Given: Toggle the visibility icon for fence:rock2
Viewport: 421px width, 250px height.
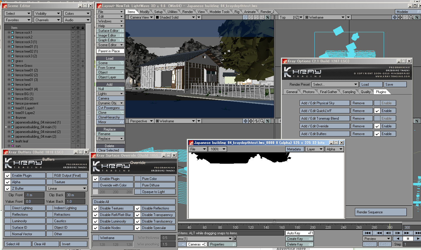Looking at the screenshot, I should coord(78,37).
